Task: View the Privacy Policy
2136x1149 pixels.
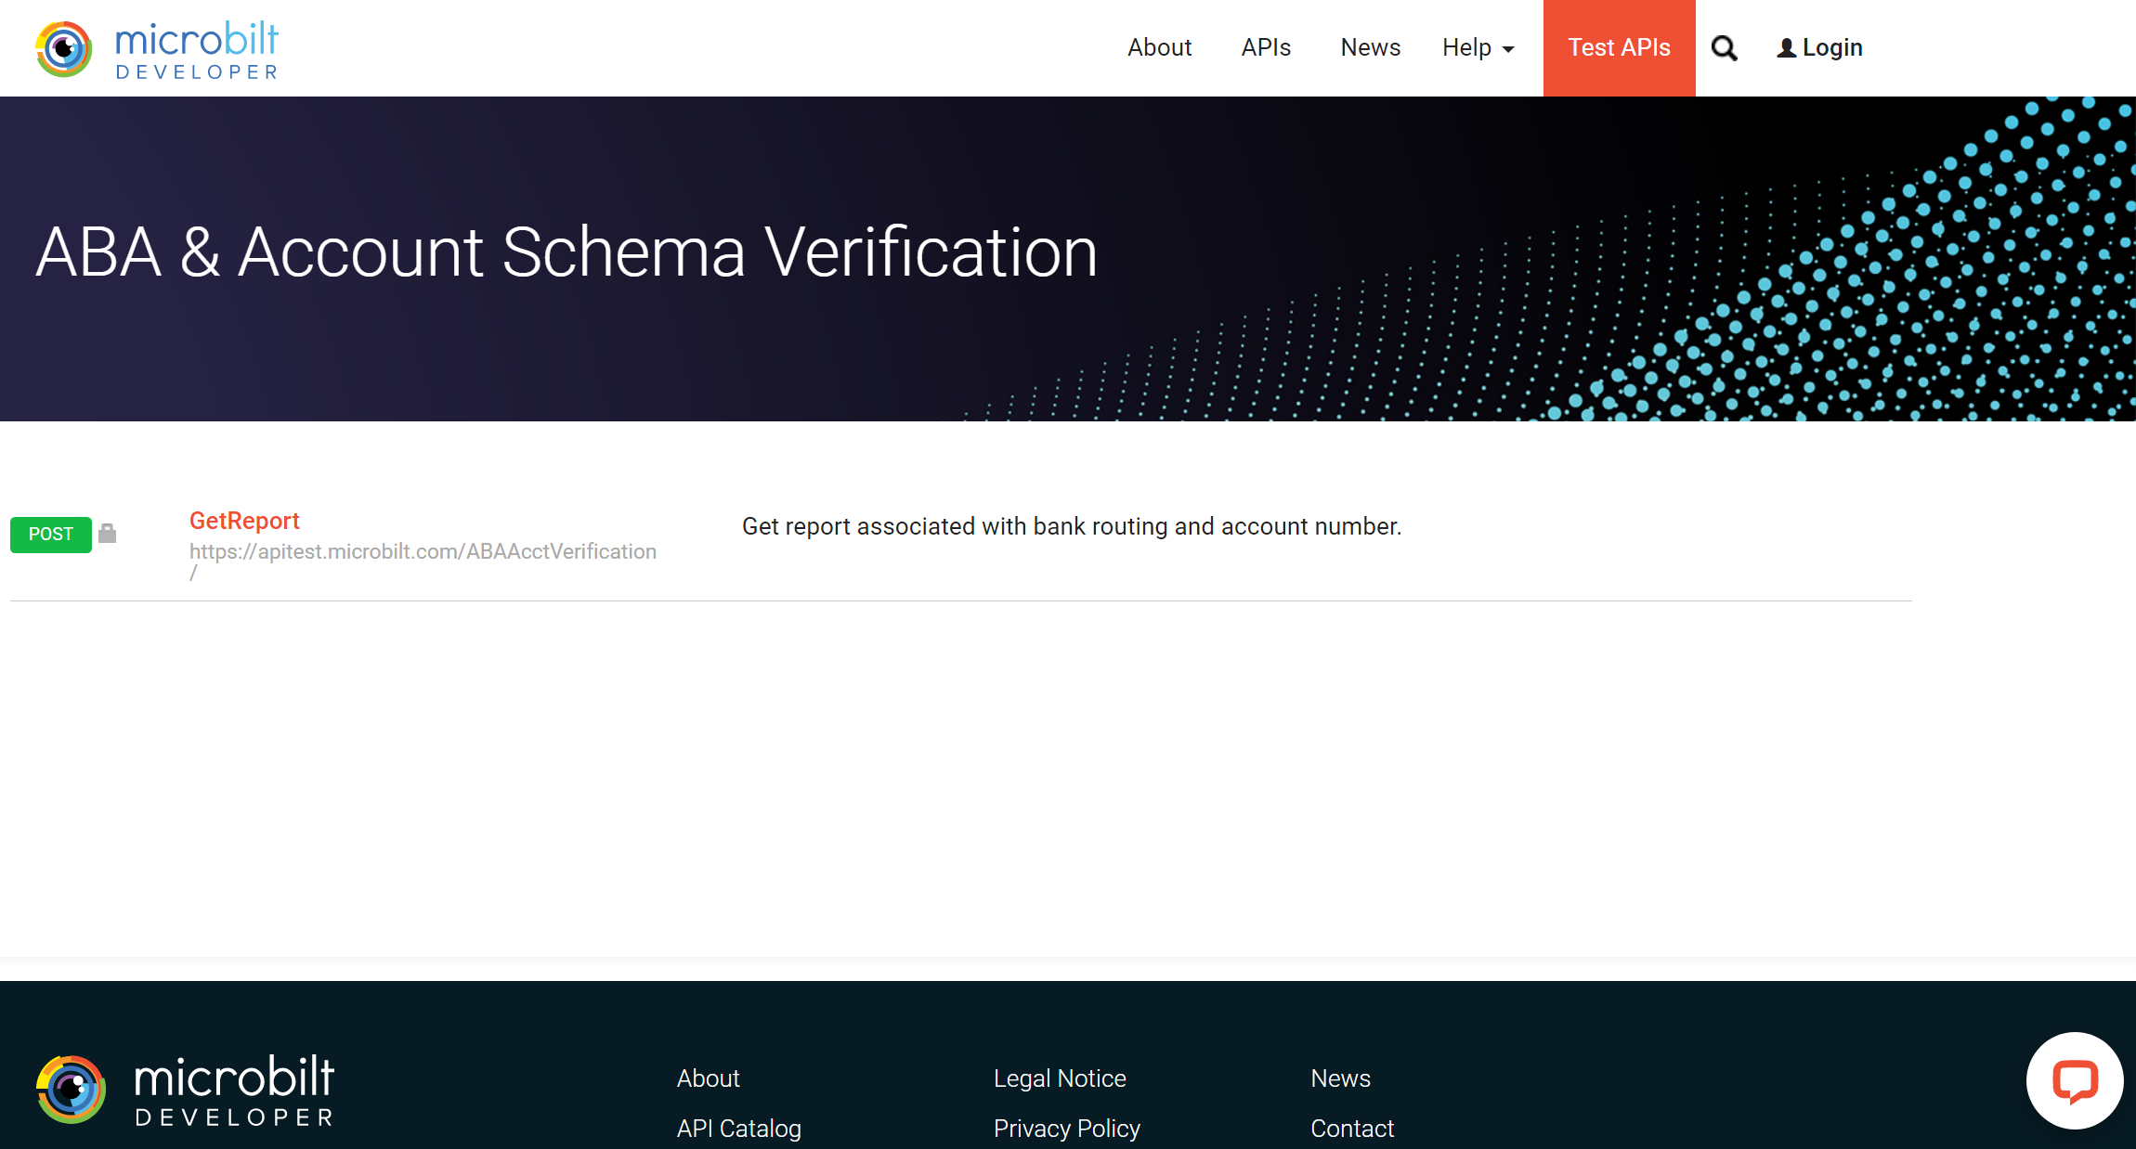Action: tap(1066, 1128)
